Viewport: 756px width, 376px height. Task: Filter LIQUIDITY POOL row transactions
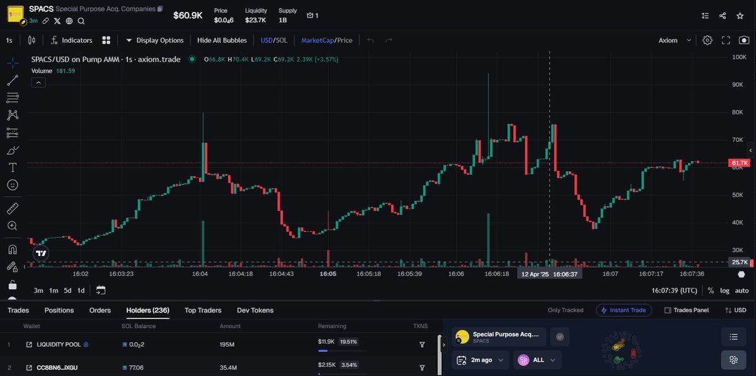point(422,345)
